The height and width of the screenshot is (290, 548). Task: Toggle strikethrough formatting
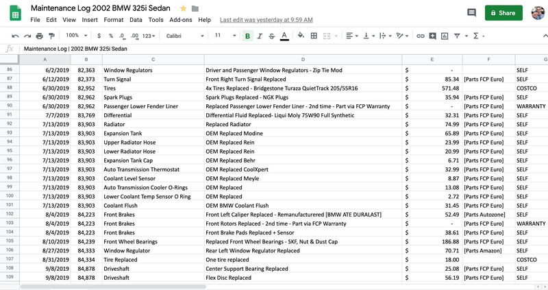271,36
